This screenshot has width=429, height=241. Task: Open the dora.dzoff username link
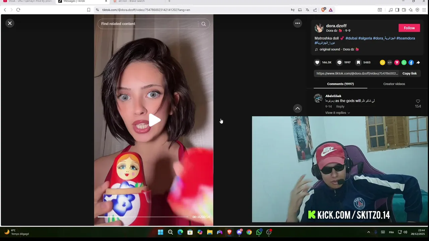coord(336,26)
